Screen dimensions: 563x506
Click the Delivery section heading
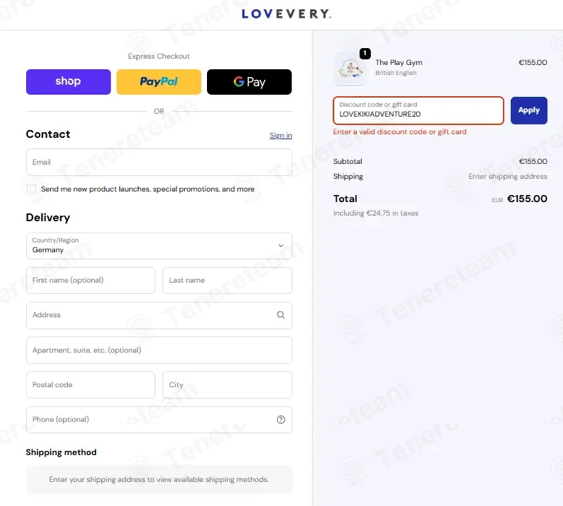pos(48,218)
